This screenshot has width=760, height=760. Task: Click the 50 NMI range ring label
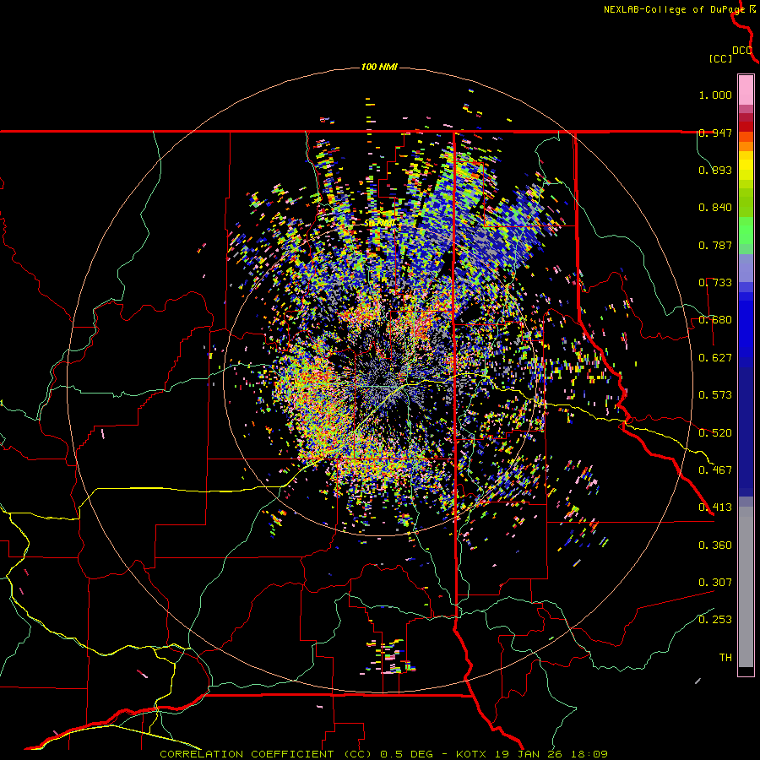pyautogui.click(x=379, y=224)
